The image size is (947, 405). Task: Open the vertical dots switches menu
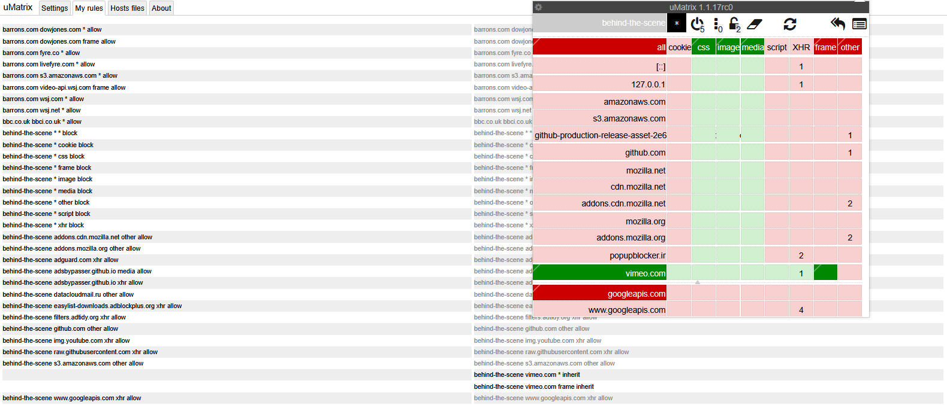pos(717,24)
